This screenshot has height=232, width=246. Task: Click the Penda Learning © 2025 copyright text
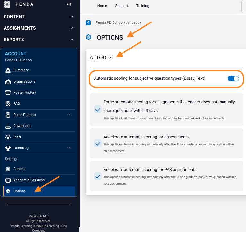point(39,228)
